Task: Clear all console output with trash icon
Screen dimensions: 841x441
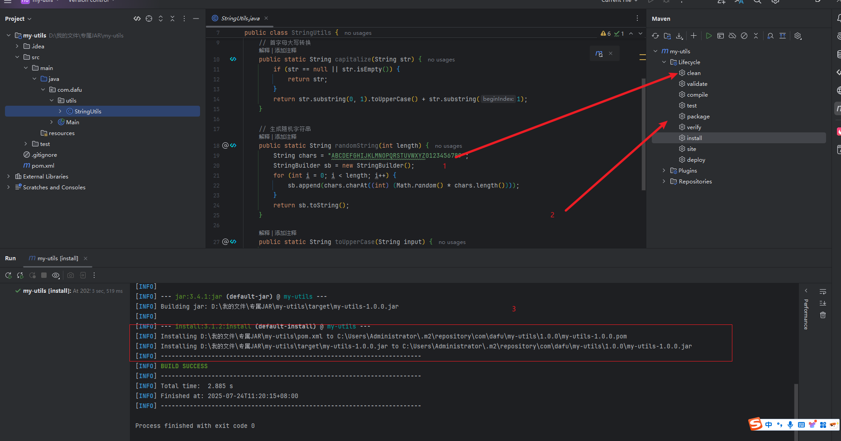Action: [x=823, y=315]
